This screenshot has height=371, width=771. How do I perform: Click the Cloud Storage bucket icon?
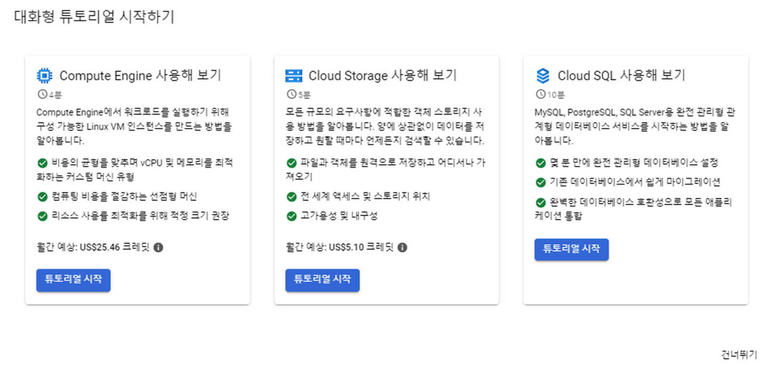pyautogui.click(x=294, y=76)
